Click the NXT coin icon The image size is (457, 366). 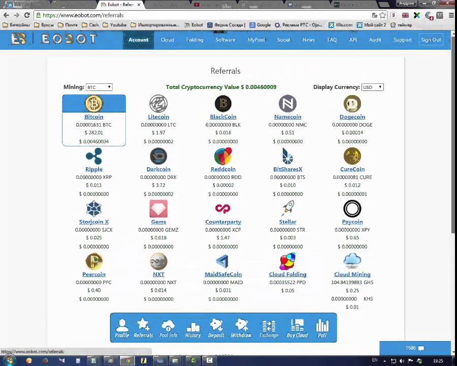point(158,261)
